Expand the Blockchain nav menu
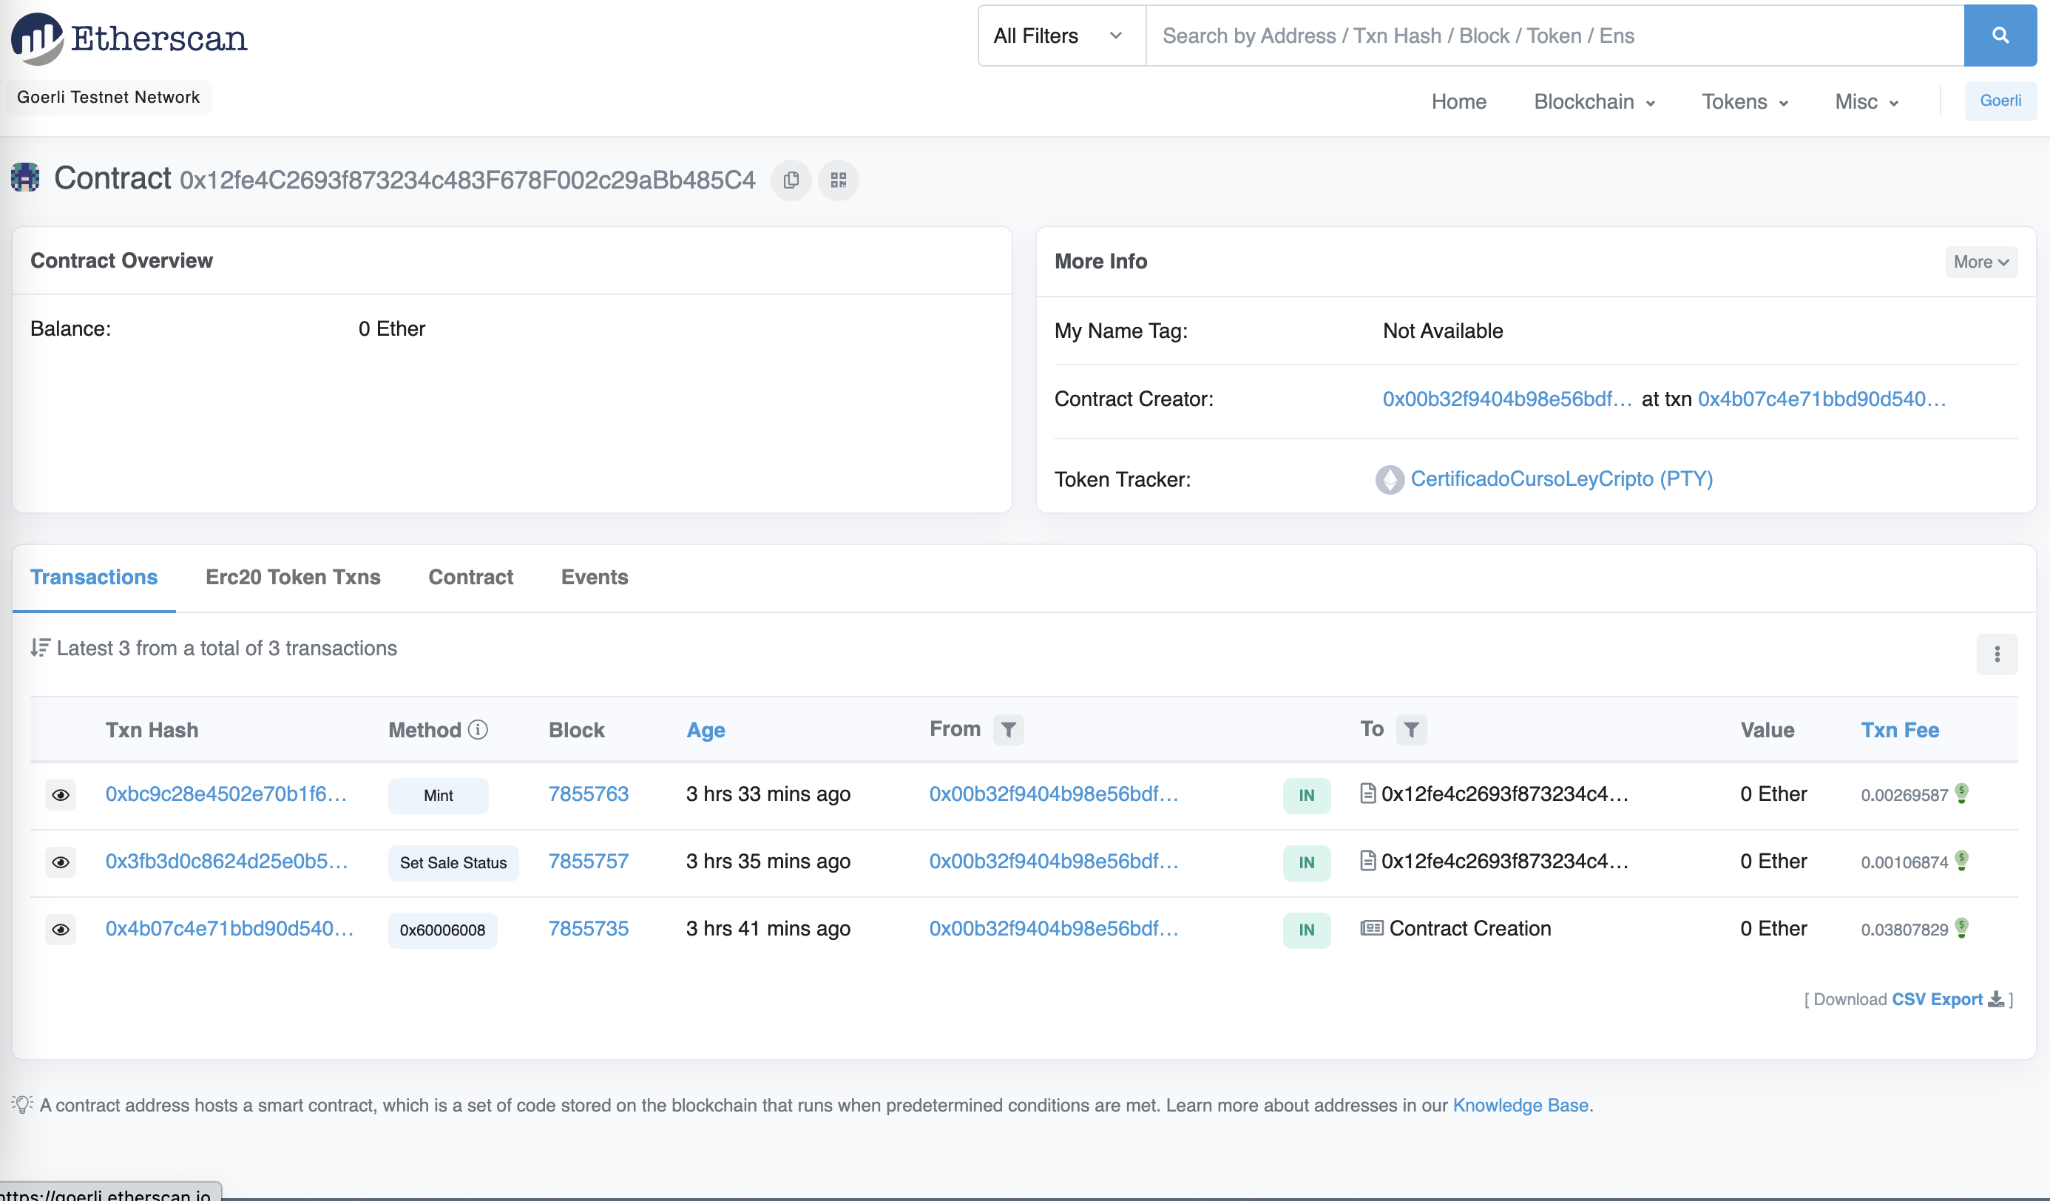 tap(1594, 102)
